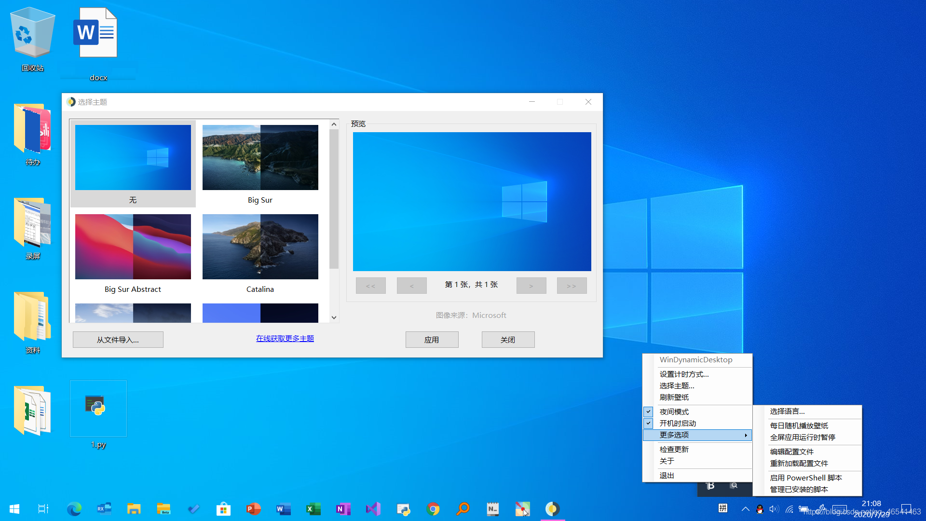Click the 应用 button
This screenshot has height=521, width=926.
(432, 339)
